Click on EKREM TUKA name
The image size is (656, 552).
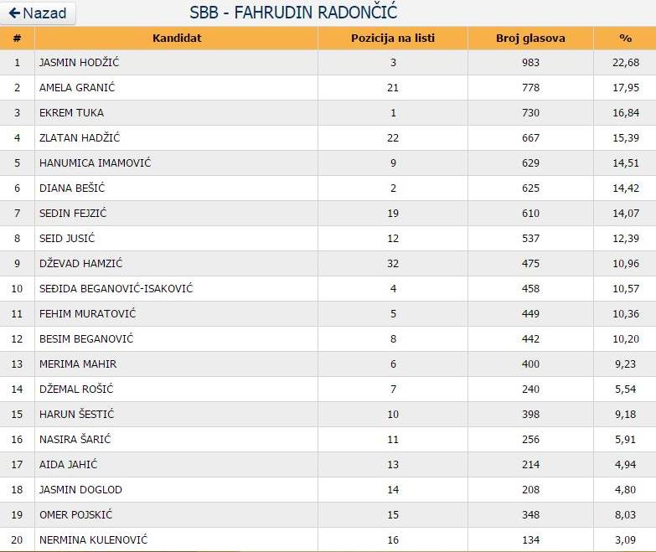71,113
